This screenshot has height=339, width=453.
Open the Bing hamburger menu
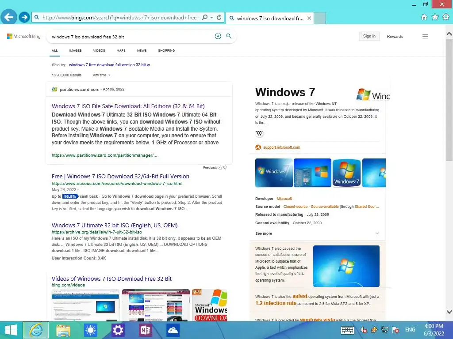click(425, 36)
